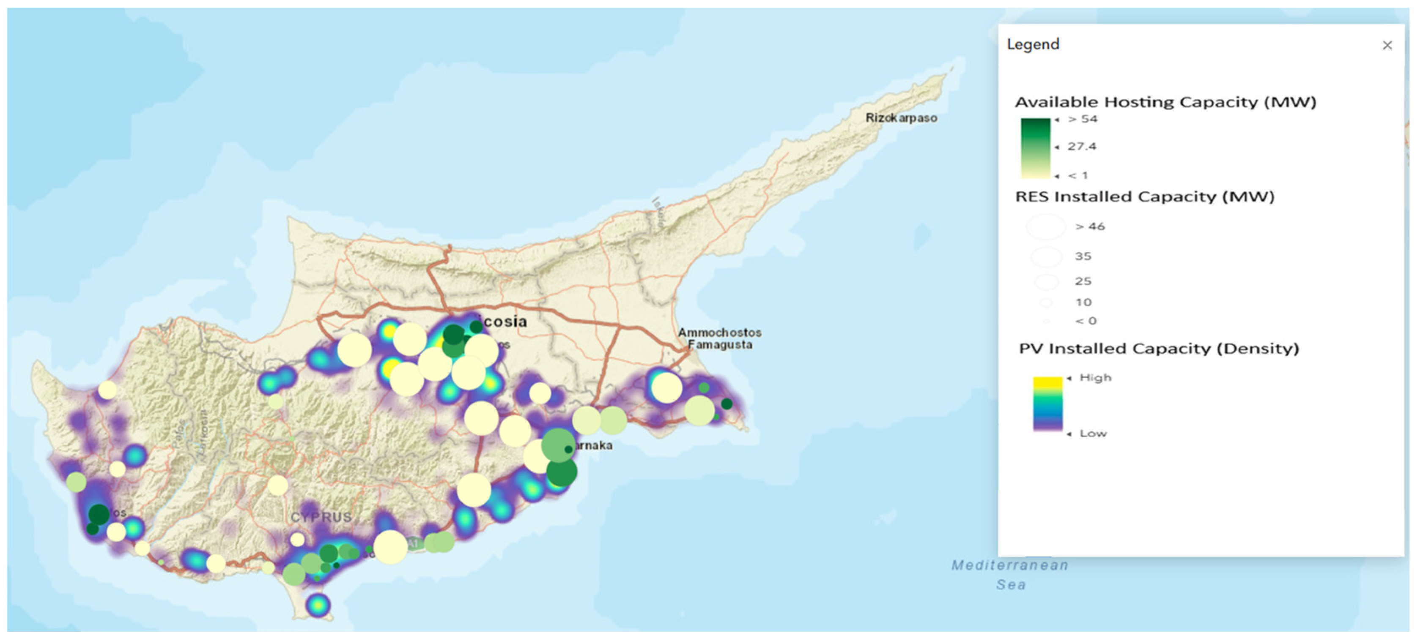Select the light green circle on the western coast
1415x641 pixels.
pyautogui.click(x=77, y=482)
